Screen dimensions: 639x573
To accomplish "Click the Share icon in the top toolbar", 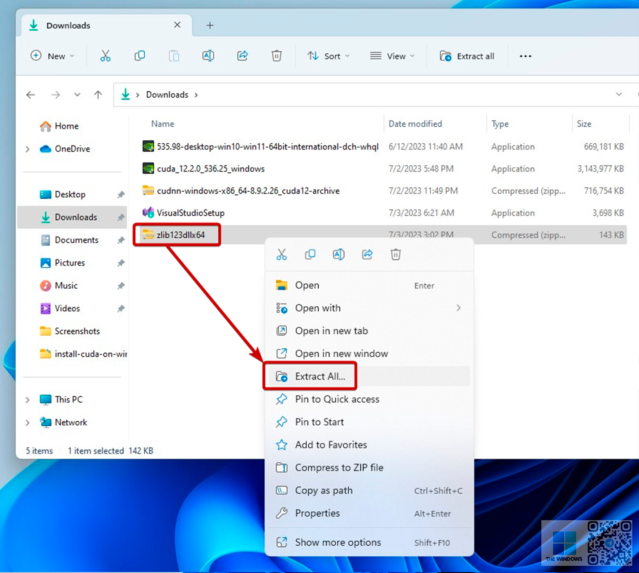I will (242, 56).
